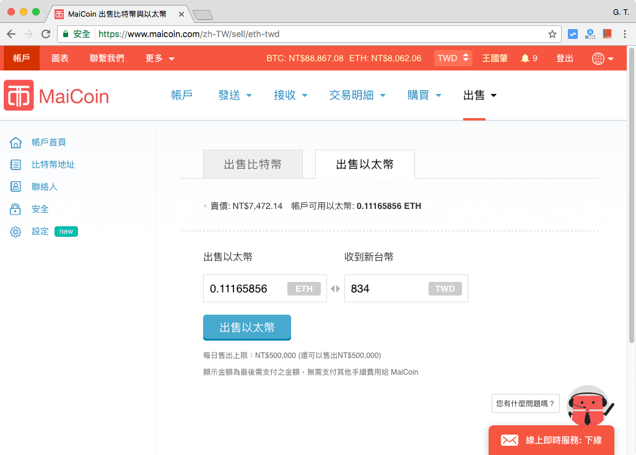Open 比特幣地址 via its list icon

pos(15,164)
